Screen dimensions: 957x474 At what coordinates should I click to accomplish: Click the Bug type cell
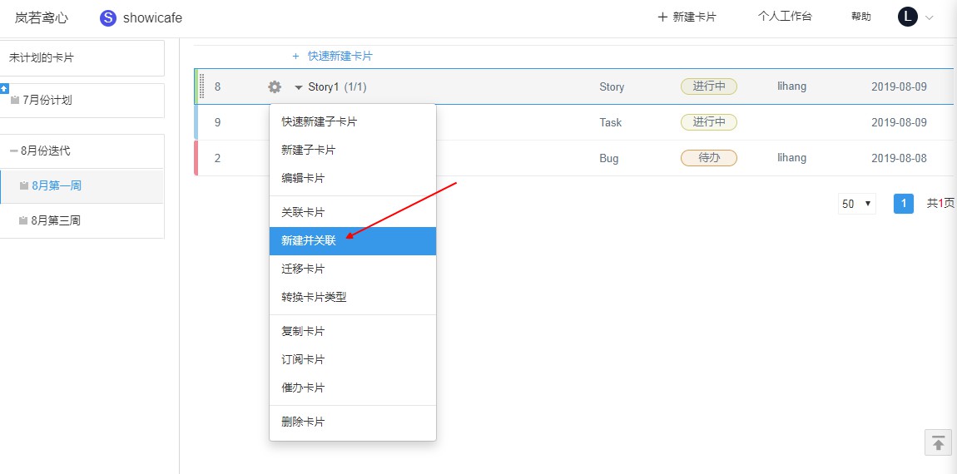[x=608, y=159]
